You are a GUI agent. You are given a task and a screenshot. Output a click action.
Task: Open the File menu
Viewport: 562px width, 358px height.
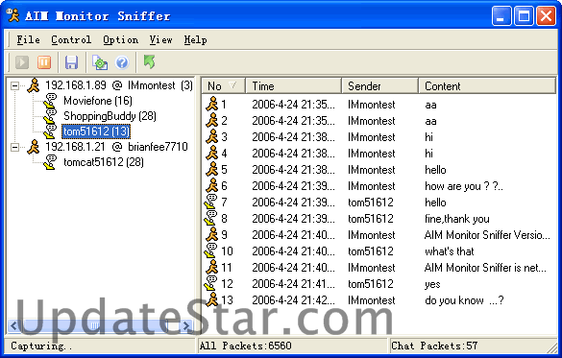pyautogui.click(x=28, y=39)
